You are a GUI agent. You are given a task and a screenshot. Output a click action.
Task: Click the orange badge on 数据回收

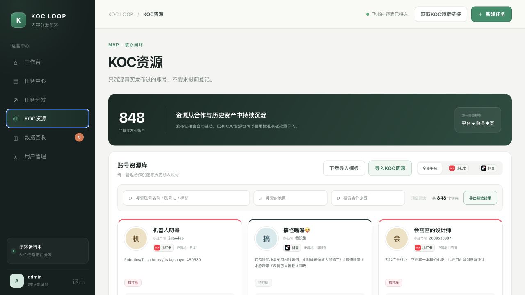click(79, 137)
